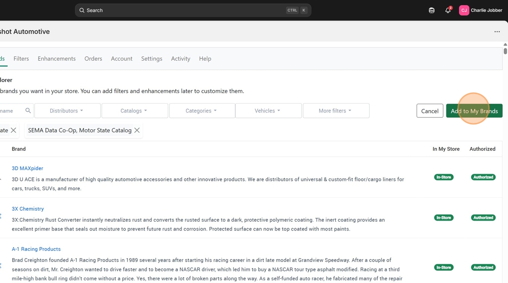
Task: Open the Enhancements tab
Action: (57, 58)
